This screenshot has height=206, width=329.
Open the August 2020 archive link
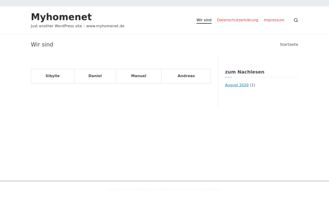point(237,85)
